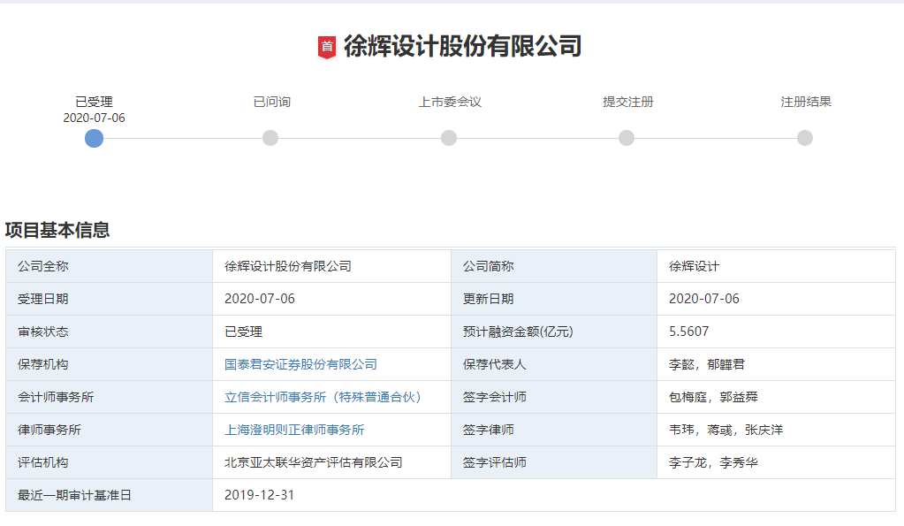Click the 李懿，郁韡君 sponsor representatives cell
This screenshot has height=526, width=904.
pyautogui.click(x=776, y=364)
